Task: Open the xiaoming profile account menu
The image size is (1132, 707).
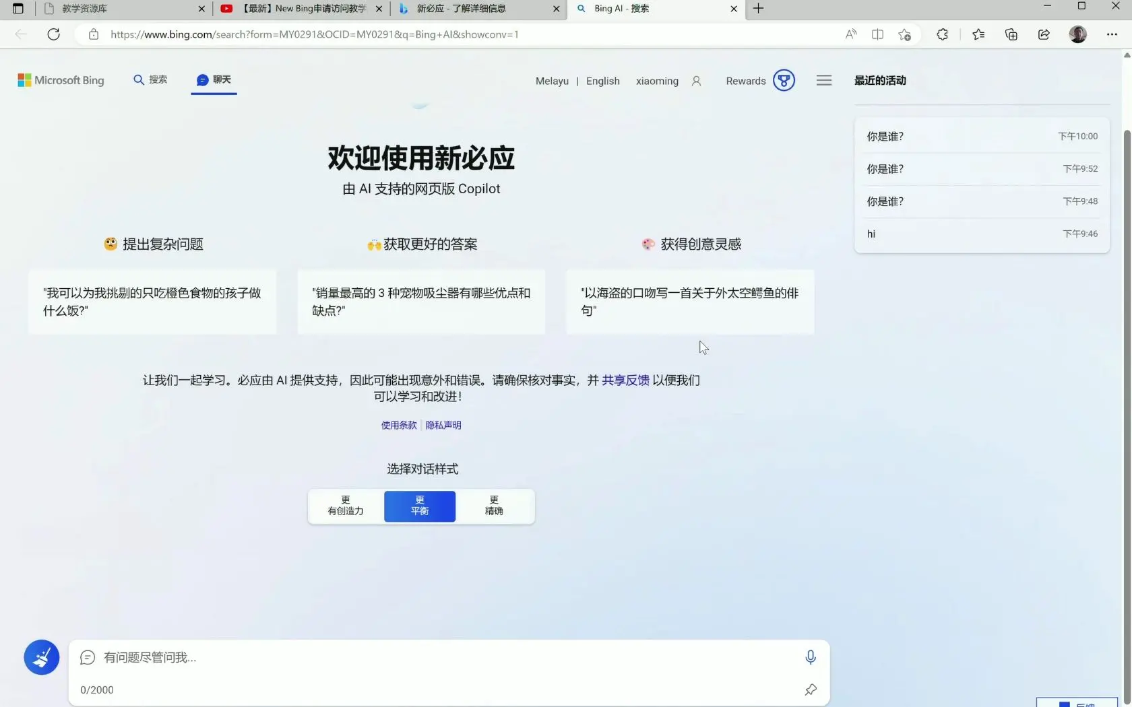Action: pos(669,80)
